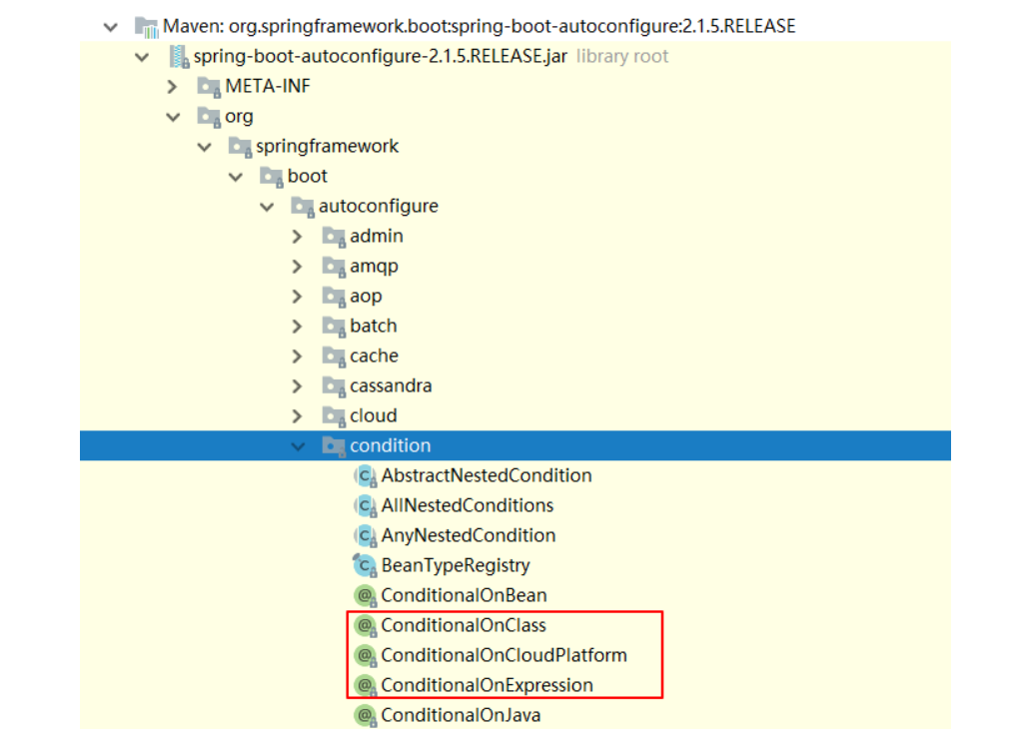
Task: Click the ConditionalOnClass annotation icon
Action: [x=365, y=625]
